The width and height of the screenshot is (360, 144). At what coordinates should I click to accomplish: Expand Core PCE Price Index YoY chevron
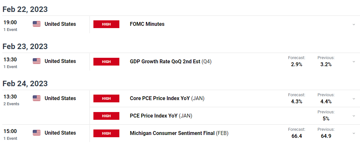(354, 99)
